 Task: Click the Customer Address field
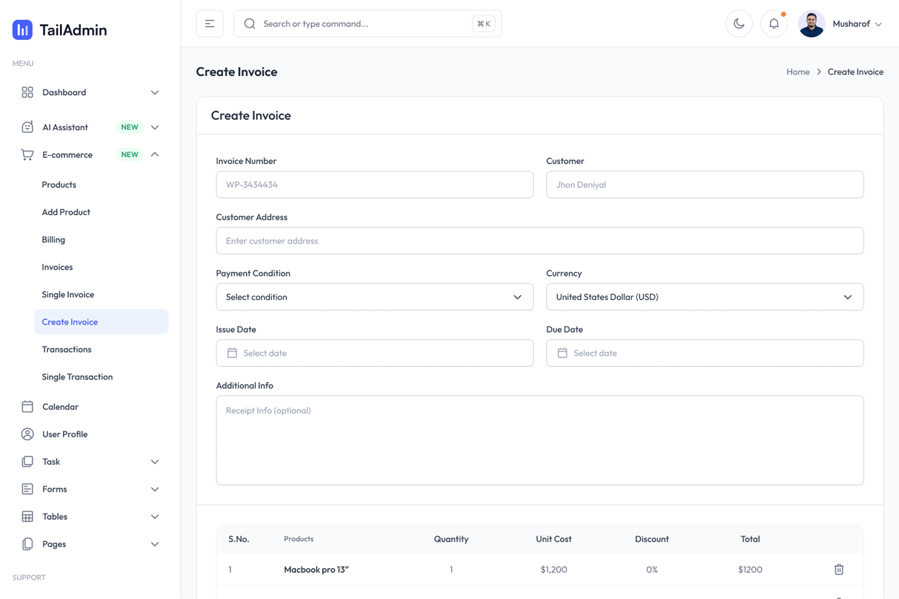tap(540, 240)
